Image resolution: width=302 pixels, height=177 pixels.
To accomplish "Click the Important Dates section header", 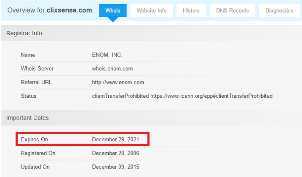I will coord(27,118).
